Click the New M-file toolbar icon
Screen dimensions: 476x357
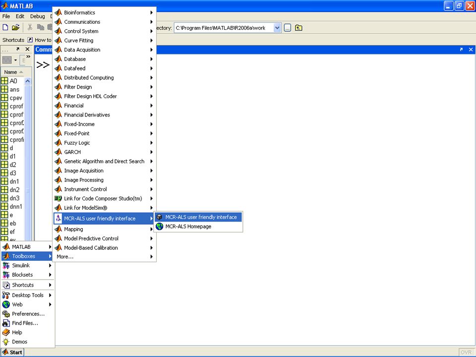(5, 28)
